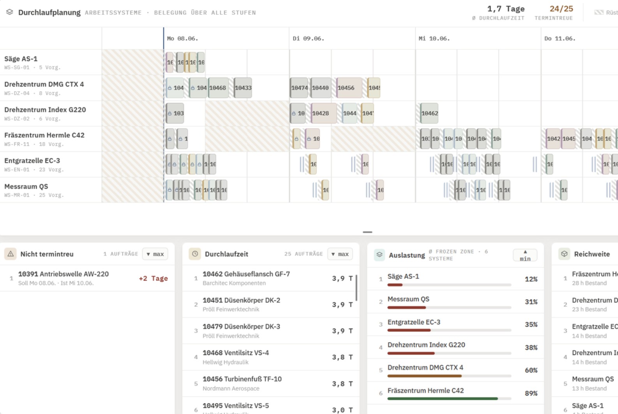Click the box icon beside Reichweite

pos(564,254)
